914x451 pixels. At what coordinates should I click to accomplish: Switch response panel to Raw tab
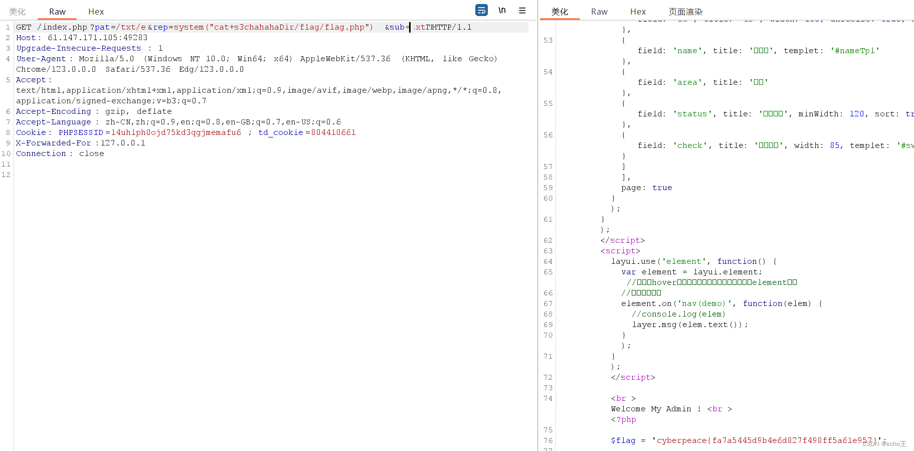599,12
